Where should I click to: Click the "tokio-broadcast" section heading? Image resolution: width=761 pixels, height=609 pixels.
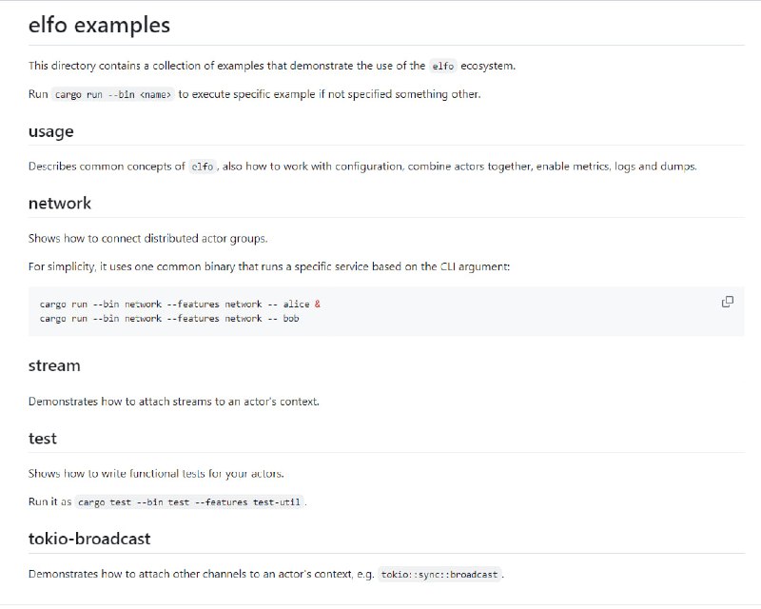point(89,539)
